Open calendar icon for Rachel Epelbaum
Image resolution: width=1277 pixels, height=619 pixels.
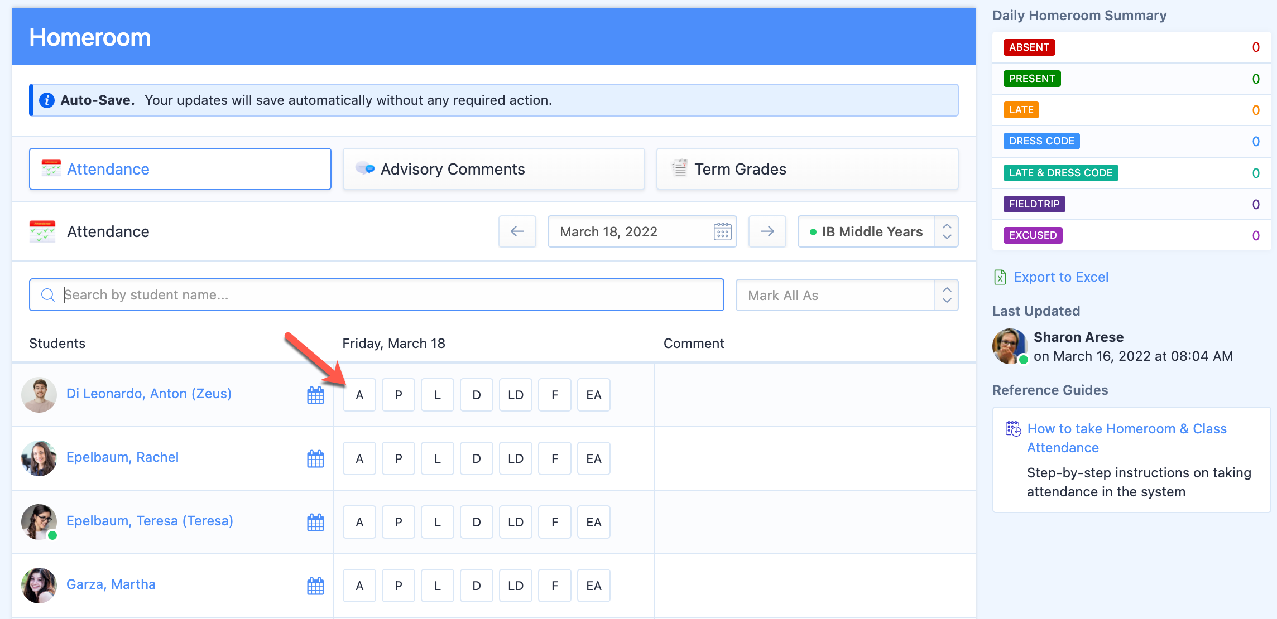(315, 459)
